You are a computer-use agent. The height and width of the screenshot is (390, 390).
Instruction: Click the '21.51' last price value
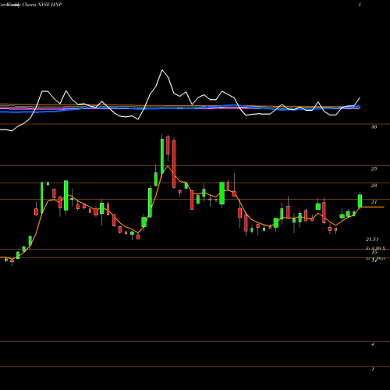[372, 239]
